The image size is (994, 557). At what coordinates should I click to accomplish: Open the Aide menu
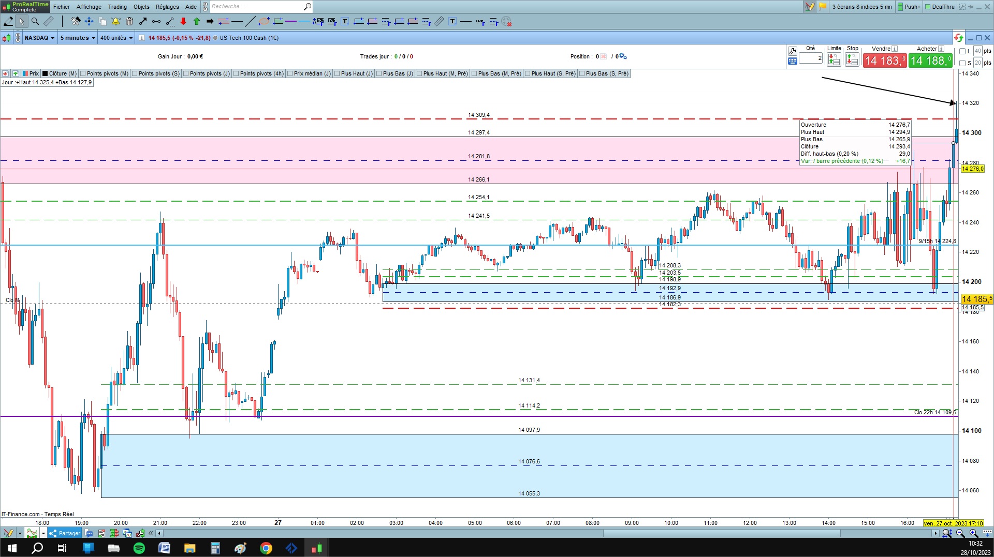click(191, 7)
